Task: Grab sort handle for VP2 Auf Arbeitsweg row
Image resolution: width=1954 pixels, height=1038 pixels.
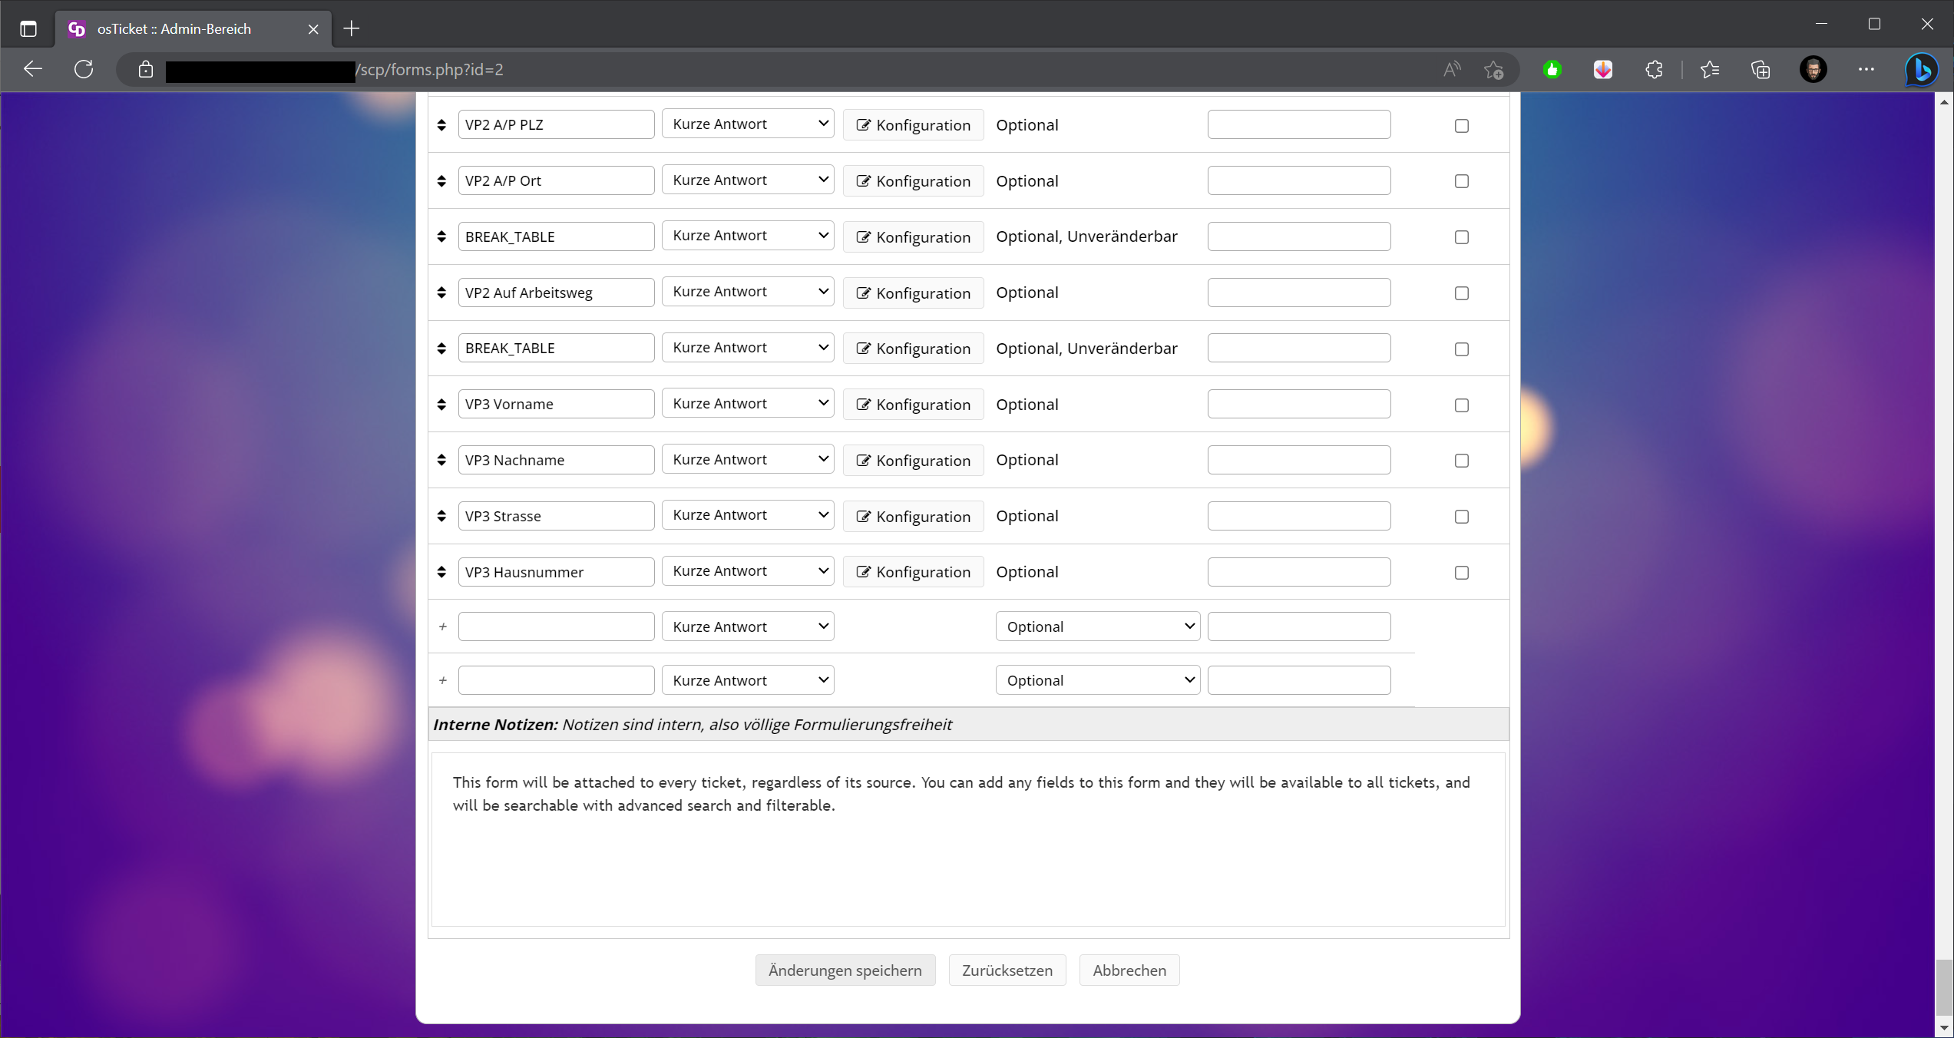Action: (441, 293)
